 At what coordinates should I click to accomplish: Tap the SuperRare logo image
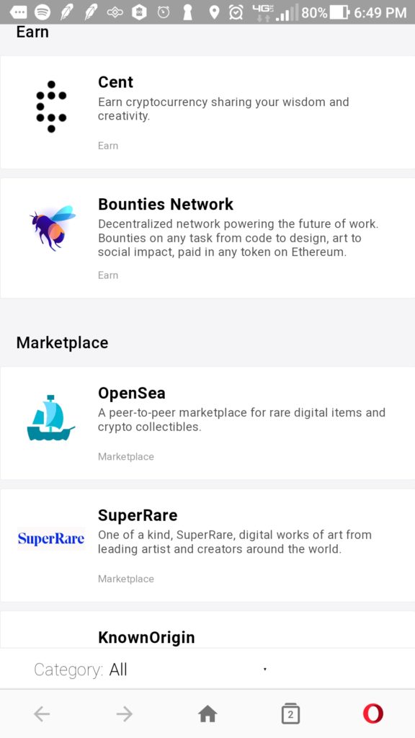(x=51, y=539)
